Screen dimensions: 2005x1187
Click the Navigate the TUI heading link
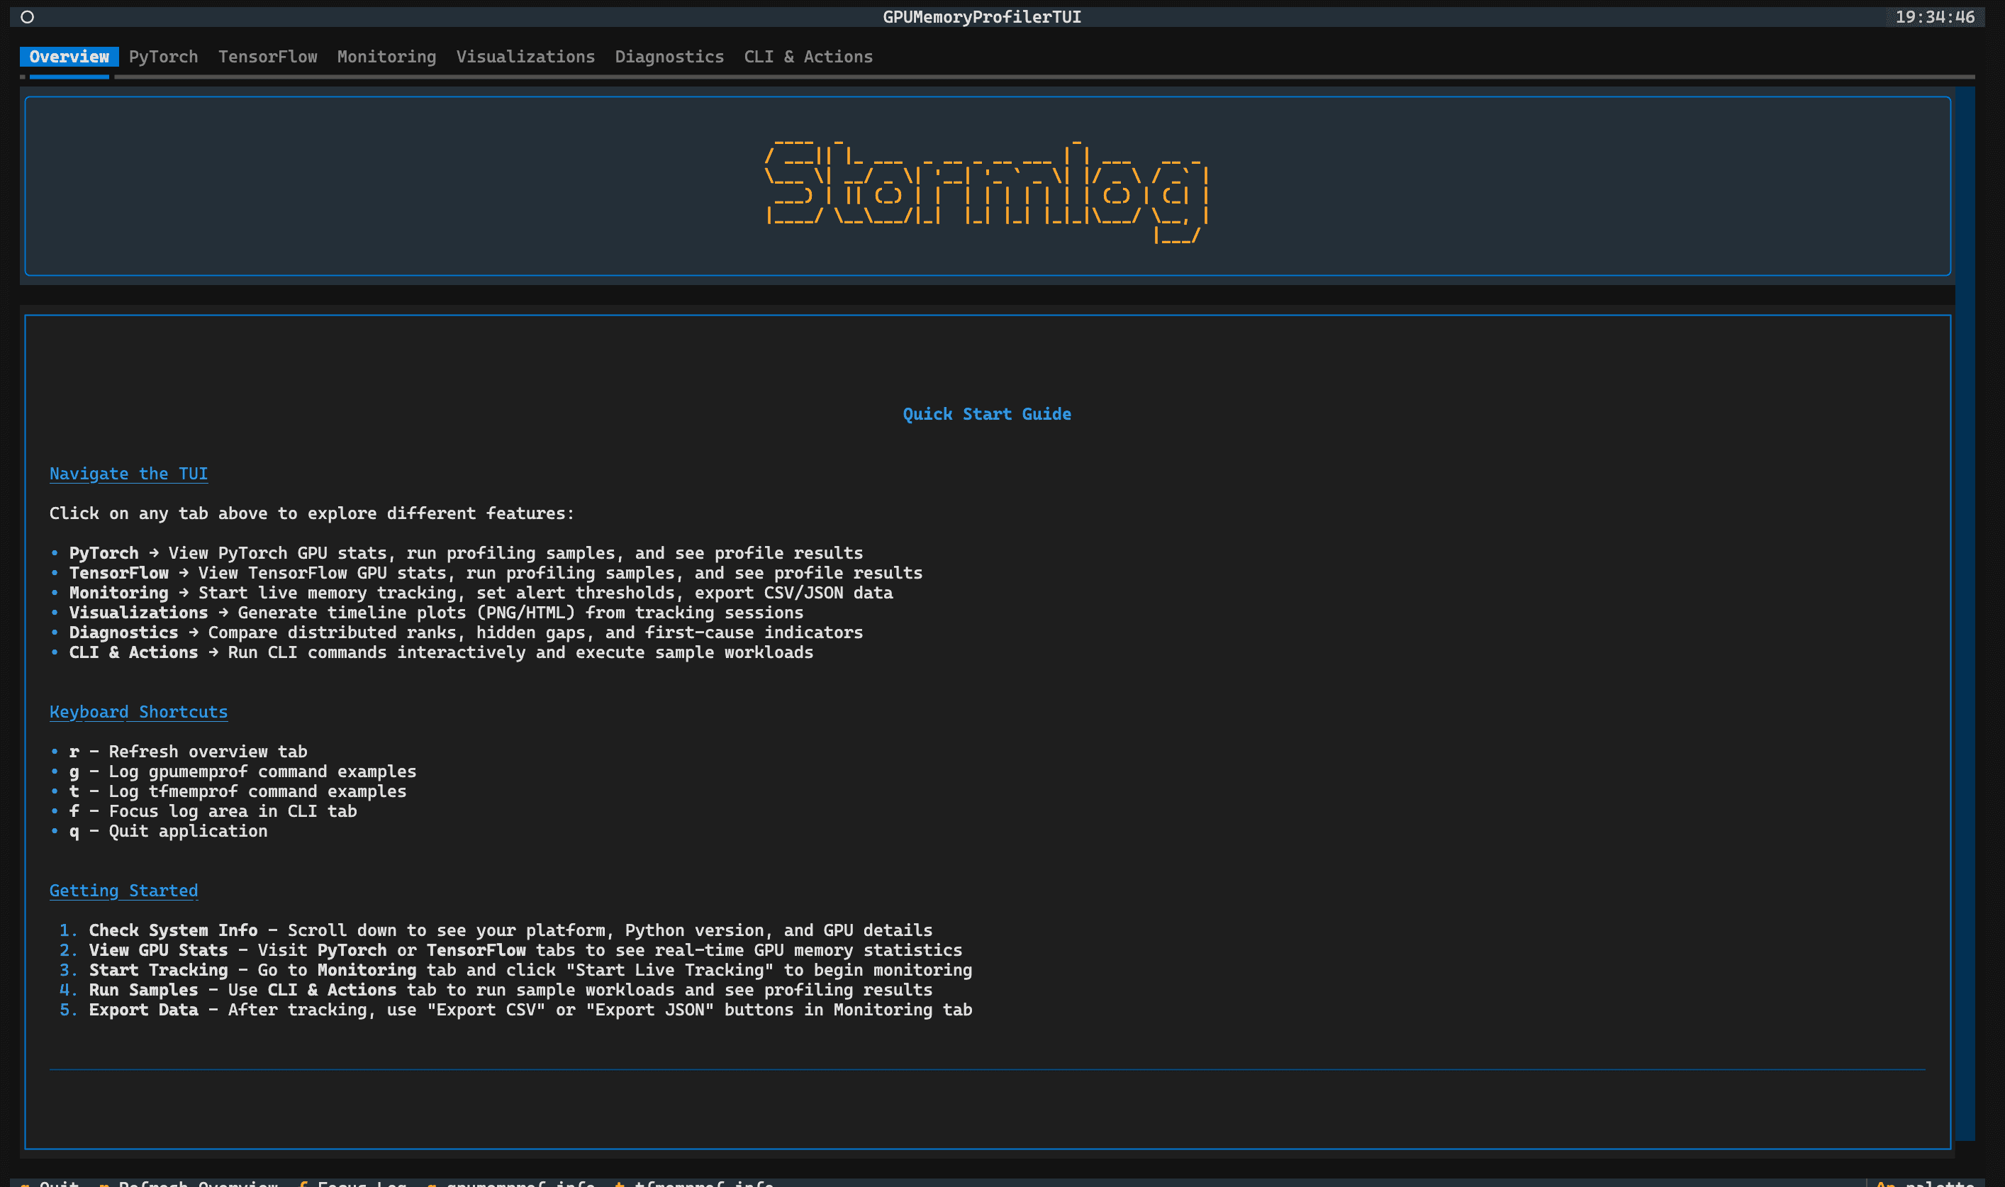tap(128, 474)
